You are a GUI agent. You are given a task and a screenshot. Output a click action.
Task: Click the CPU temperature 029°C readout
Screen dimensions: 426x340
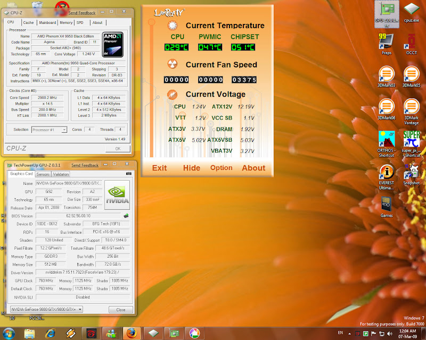pos(176,47)
